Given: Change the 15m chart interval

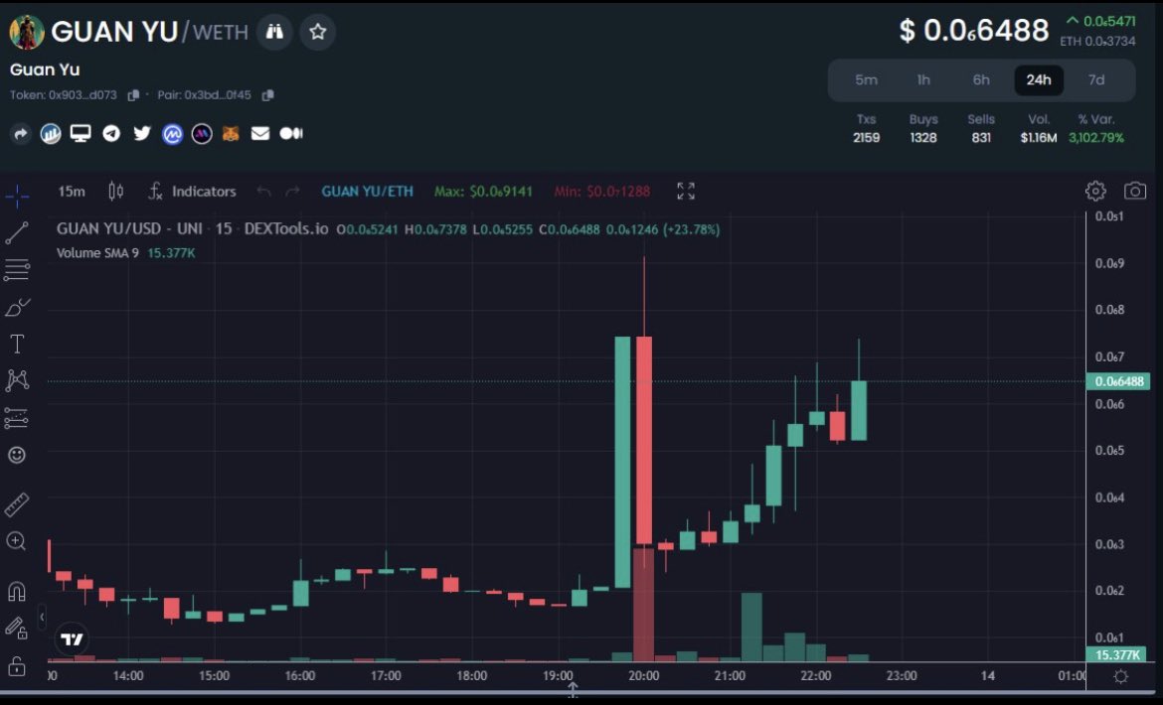Looking at the screenshot, I should tap(72, 191).
